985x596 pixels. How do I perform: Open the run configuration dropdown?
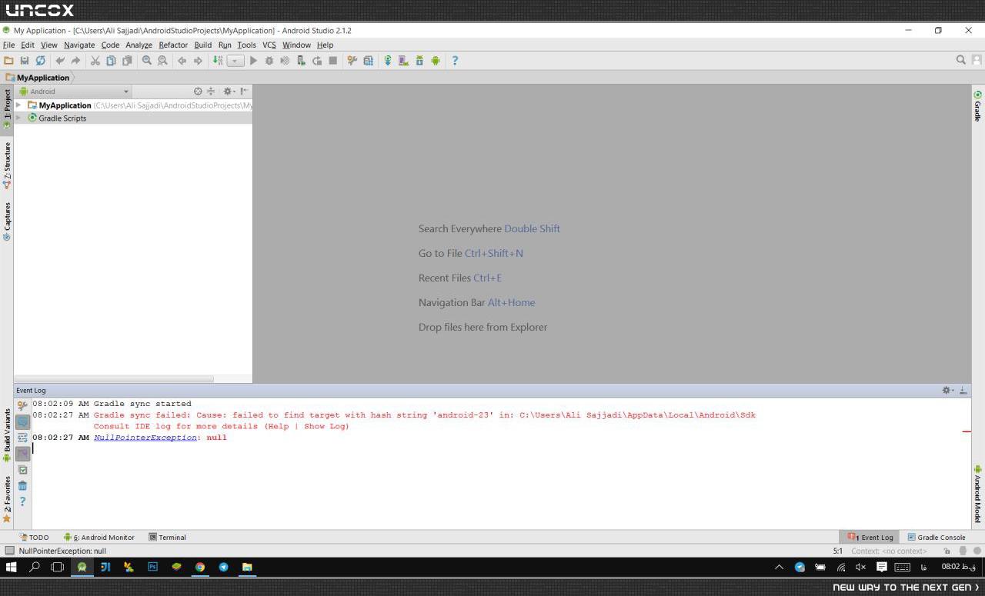(x=235, y=61)
